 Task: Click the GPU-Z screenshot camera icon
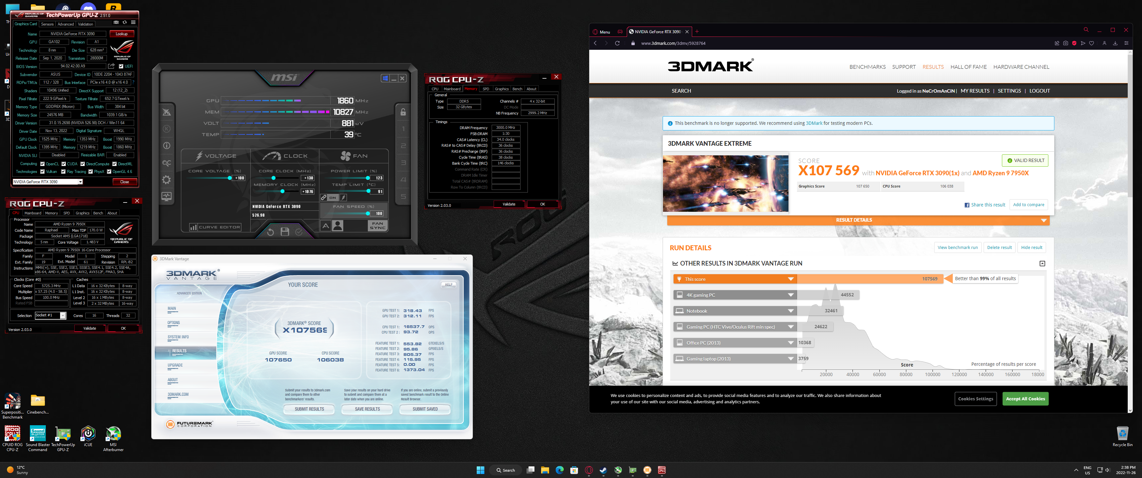pyautogui.click(x=116, y=23)
